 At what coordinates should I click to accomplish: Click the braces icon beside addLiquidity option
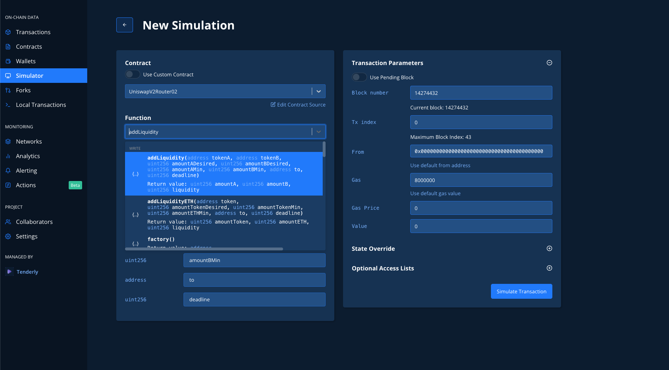[136, 174]
